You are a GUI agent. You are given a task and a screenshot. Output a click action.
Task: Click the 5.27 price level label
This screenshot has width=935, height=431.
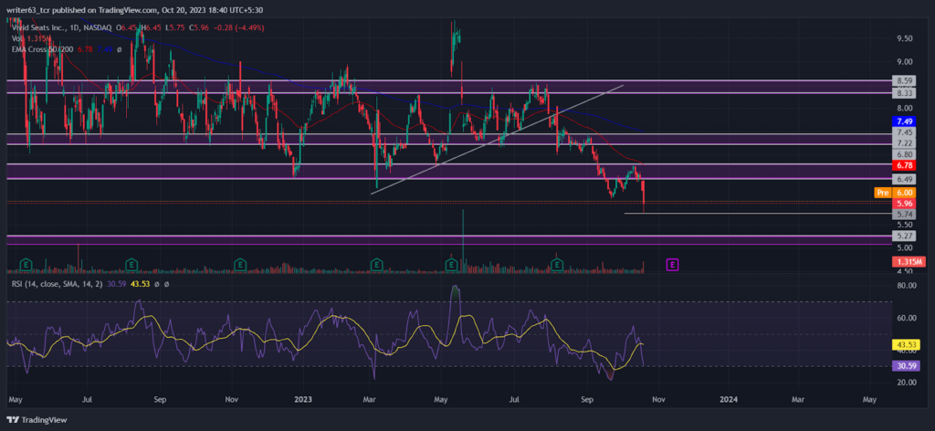point(904,237)
